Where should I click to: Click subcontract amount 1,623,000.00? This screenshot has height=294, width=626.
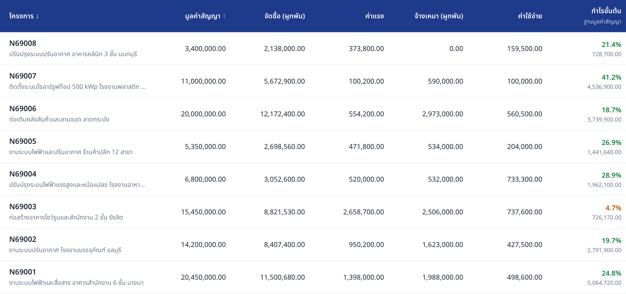tap(443, 245)
